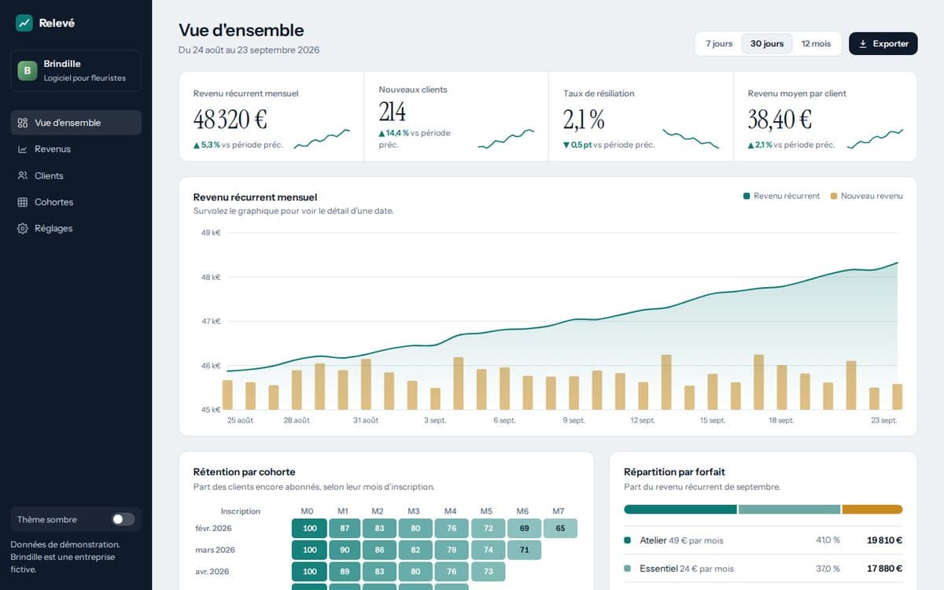
Task: Toggle the Revenu récurrent legend entry
Action: point(781,196)
